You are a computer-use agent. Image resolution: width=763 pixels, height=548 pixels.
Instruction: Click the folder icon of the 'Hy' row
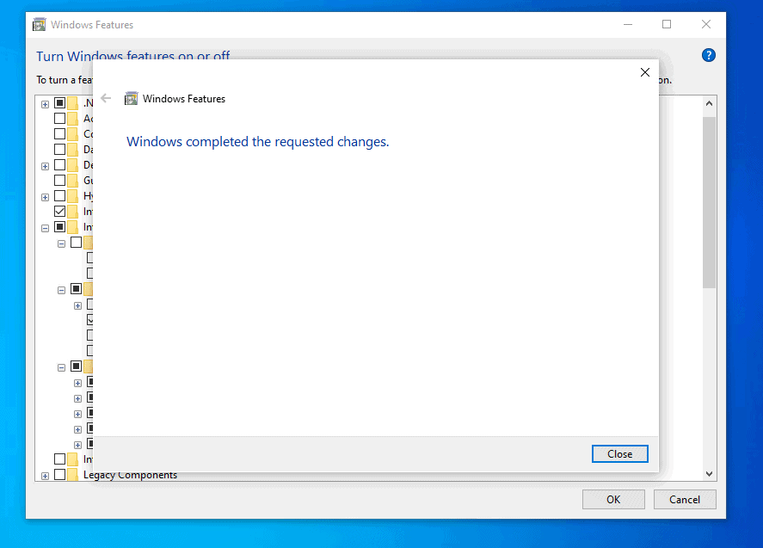72,196
